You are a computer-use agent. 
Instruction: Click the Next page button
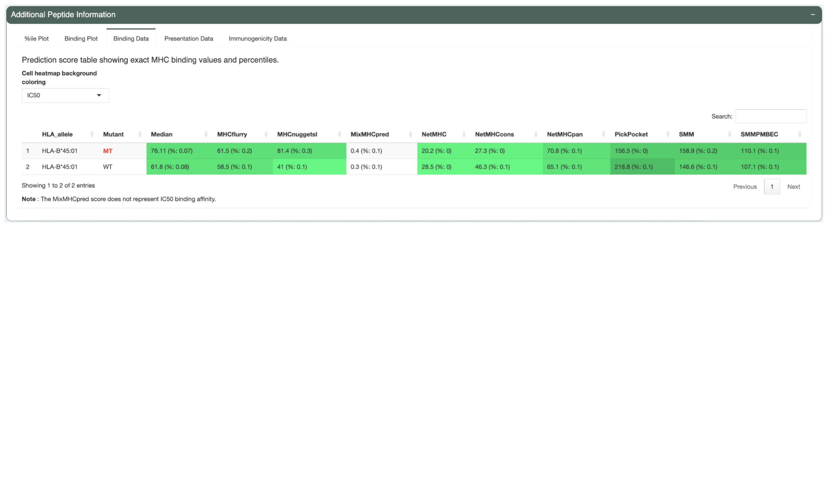click(794, 187)
